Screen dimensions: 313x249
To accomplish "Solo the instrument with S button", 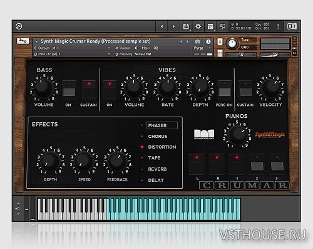I will point(220,42).
